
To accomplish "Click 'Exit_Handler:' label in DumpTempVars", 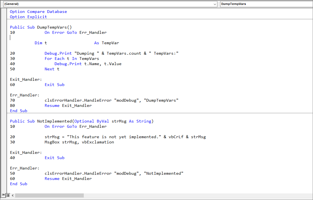I will [x=26, y=79].
